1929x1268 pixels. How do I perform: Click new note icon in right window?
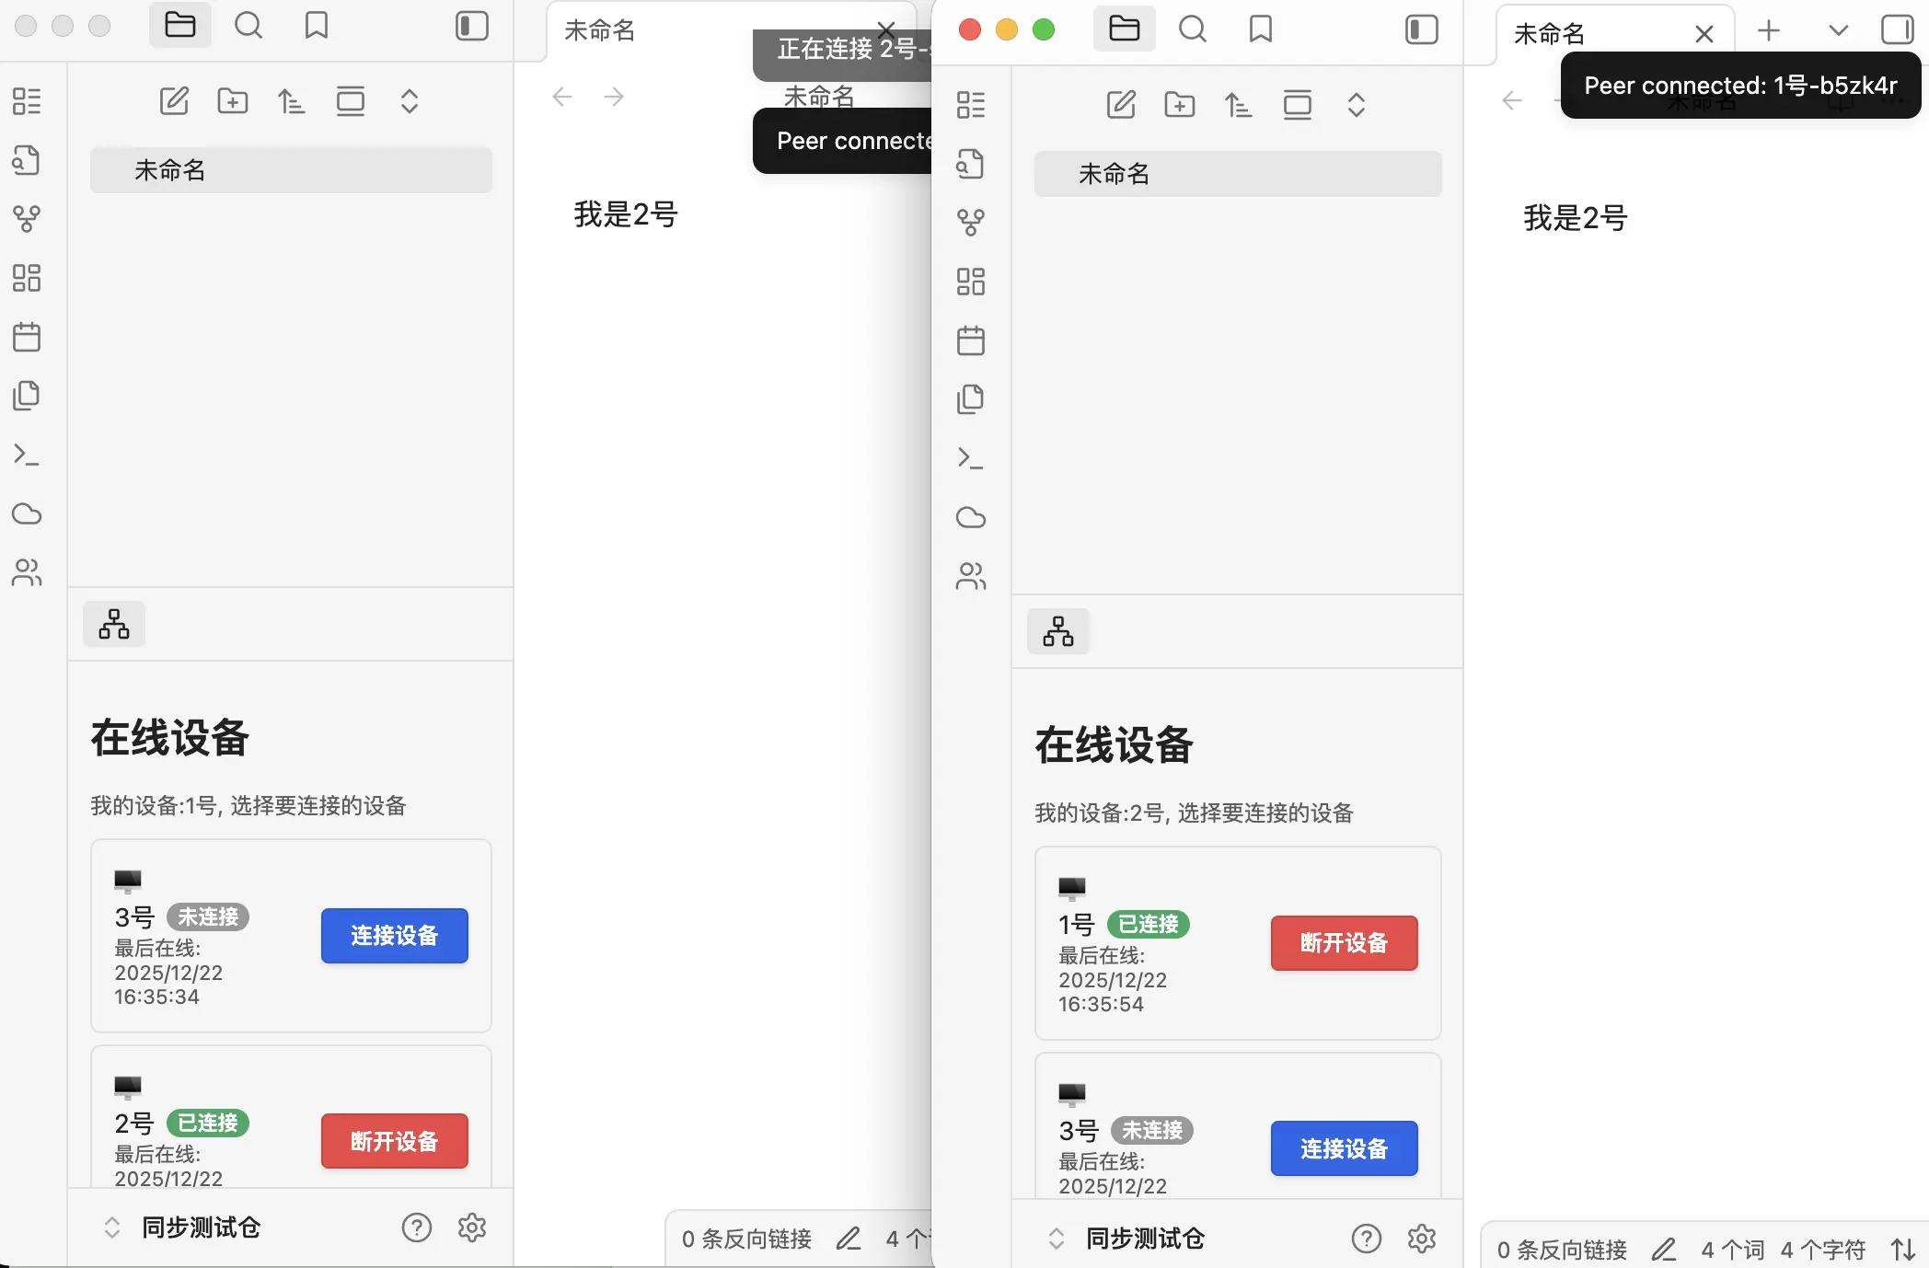point(1120,105)
